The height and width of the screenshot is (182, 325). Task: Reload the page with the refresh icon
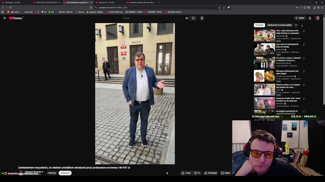pos(10,8)
